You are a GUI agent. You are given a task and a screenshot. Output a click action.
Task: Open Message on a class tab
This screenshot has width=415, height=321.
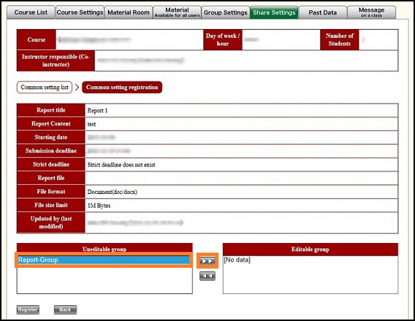tap(372, 12)
